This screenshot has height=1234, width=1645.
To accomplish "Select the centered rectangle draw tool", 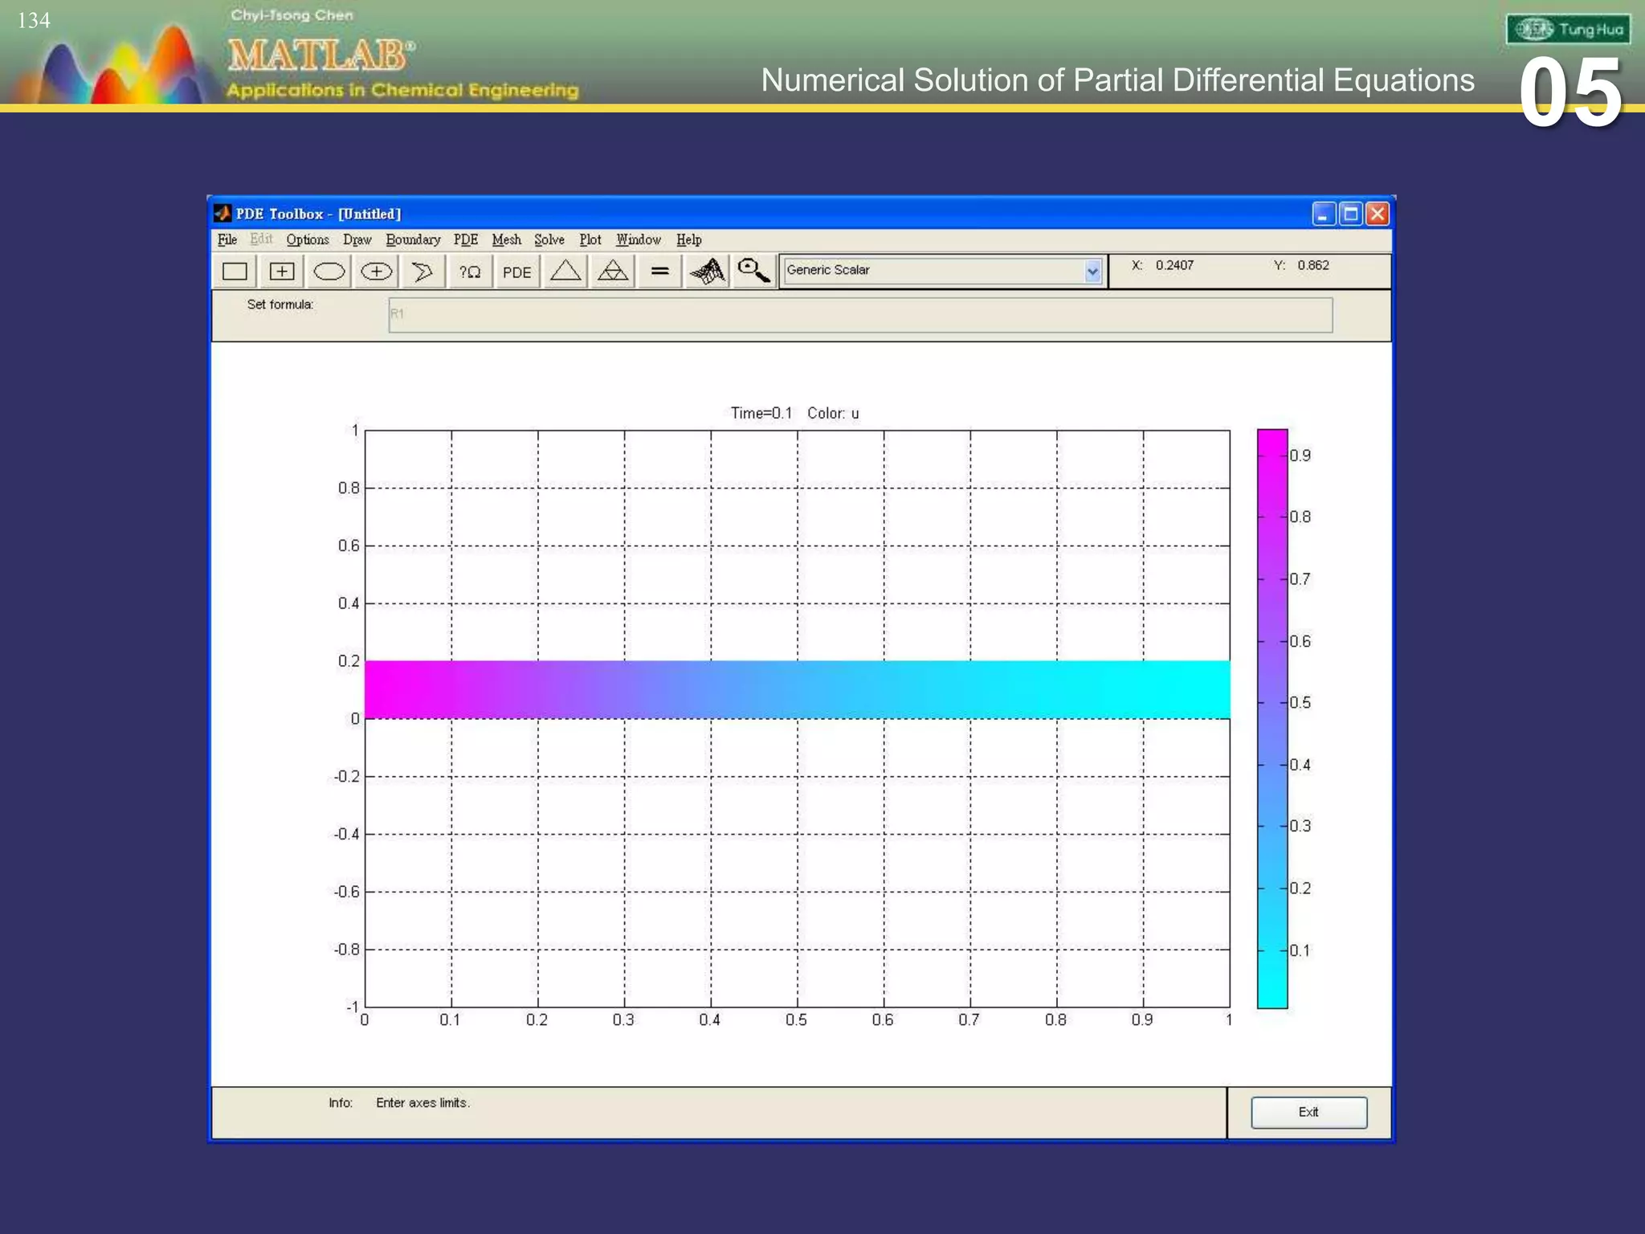I will click(x=281, y=272).
